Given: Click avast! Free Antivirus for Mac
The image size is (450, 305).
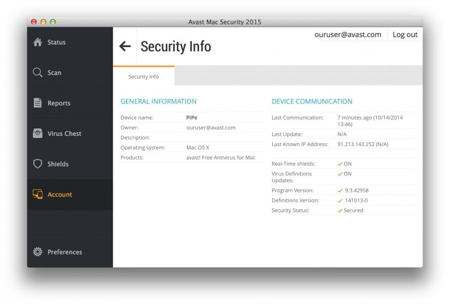Looking at the screenshot, I should [221, 158].
